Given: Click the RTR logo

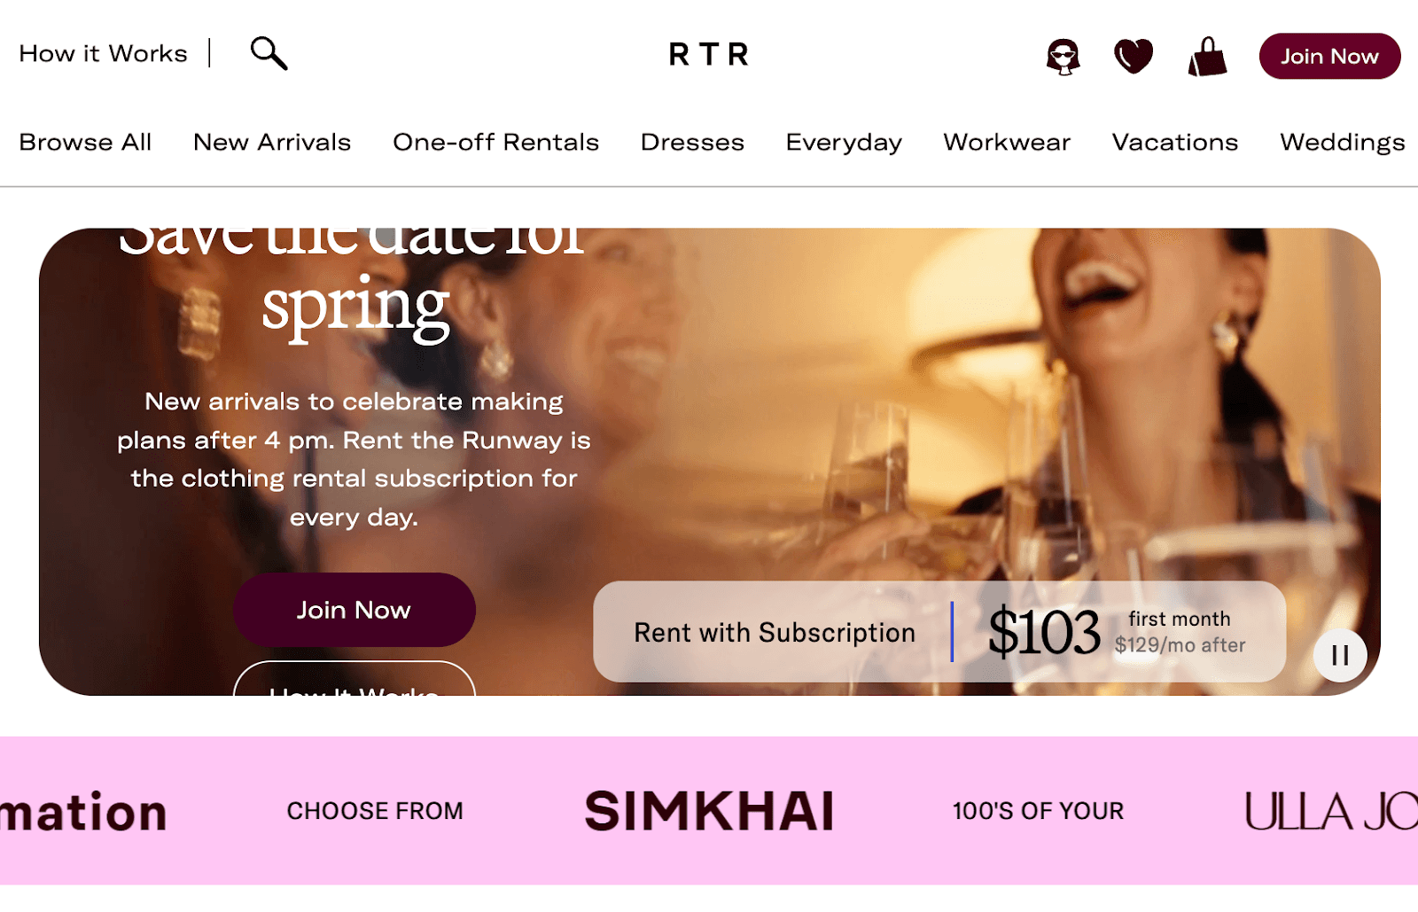Looking at the screenshot, I should coord(709,55).
